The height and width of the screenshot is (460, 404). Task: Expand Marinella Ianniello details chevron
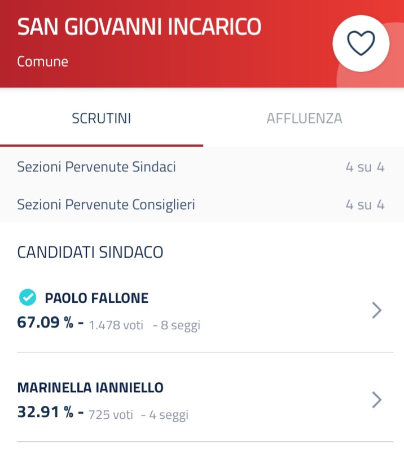(x=377, y=400)
